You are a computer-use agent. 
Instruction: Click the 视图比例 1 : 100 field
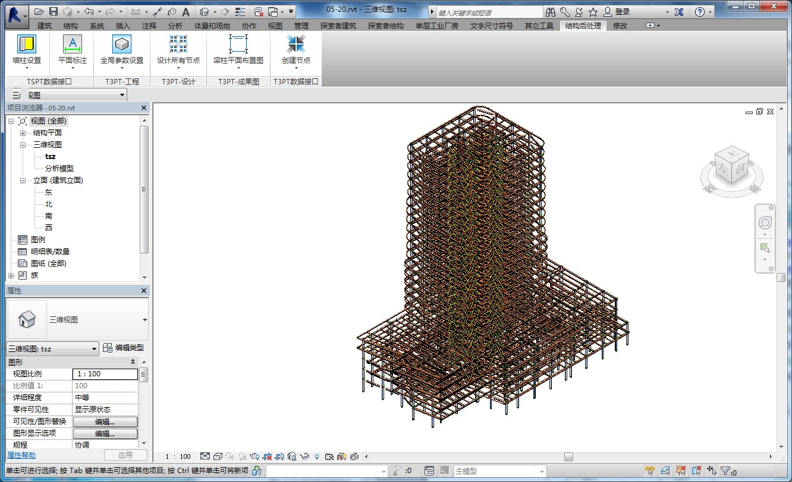(105, 374)
